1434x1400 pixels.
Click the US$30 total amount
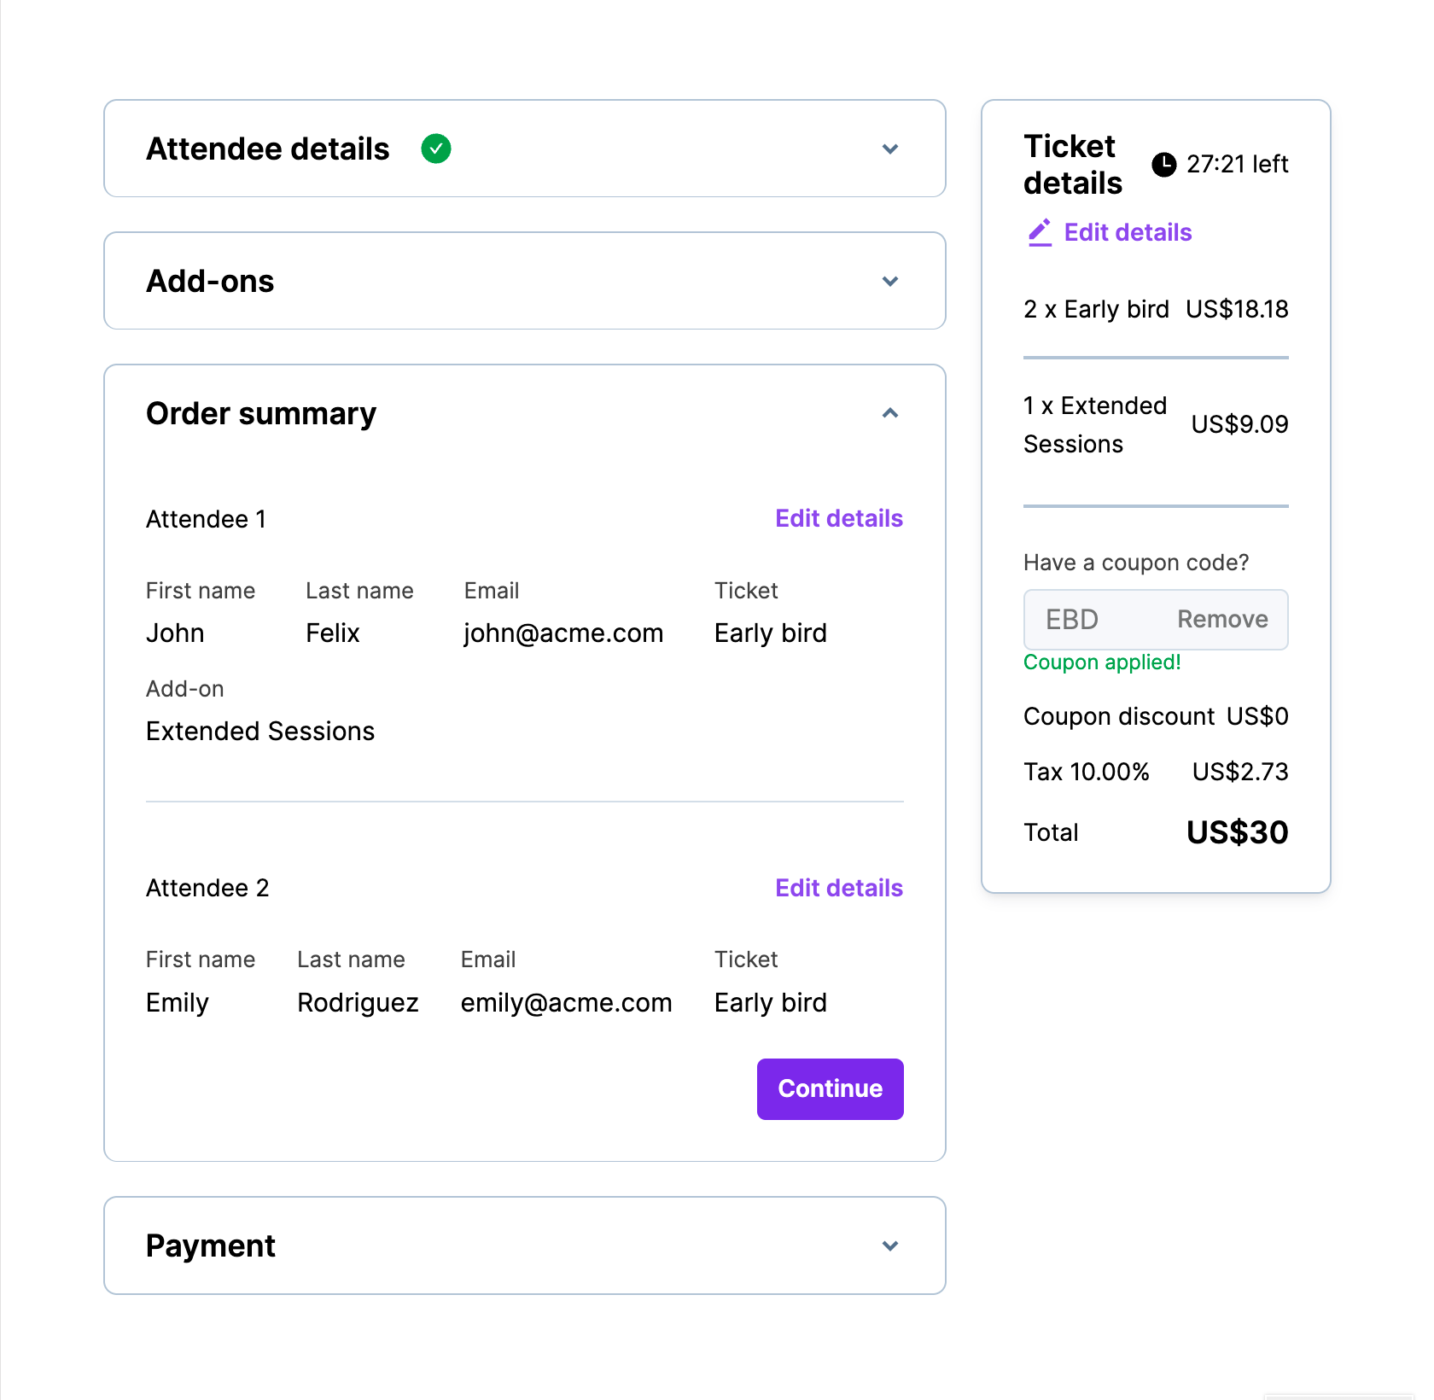1237,832
